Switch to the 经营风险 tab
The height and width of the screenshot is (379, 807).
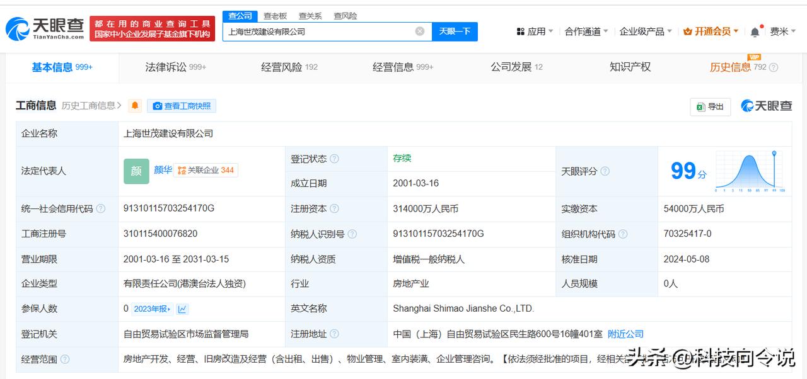point(289,67)
